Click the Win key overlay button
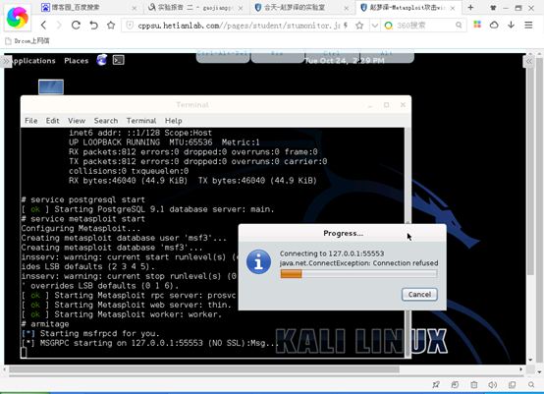Viewport: 544px width, 394px height. pos(277,55)
